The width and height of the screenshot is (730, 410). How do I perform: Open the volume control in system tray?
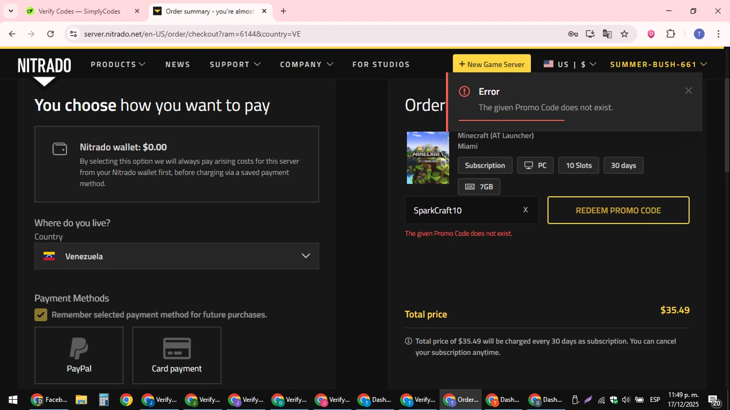click(x=626, y=400)
